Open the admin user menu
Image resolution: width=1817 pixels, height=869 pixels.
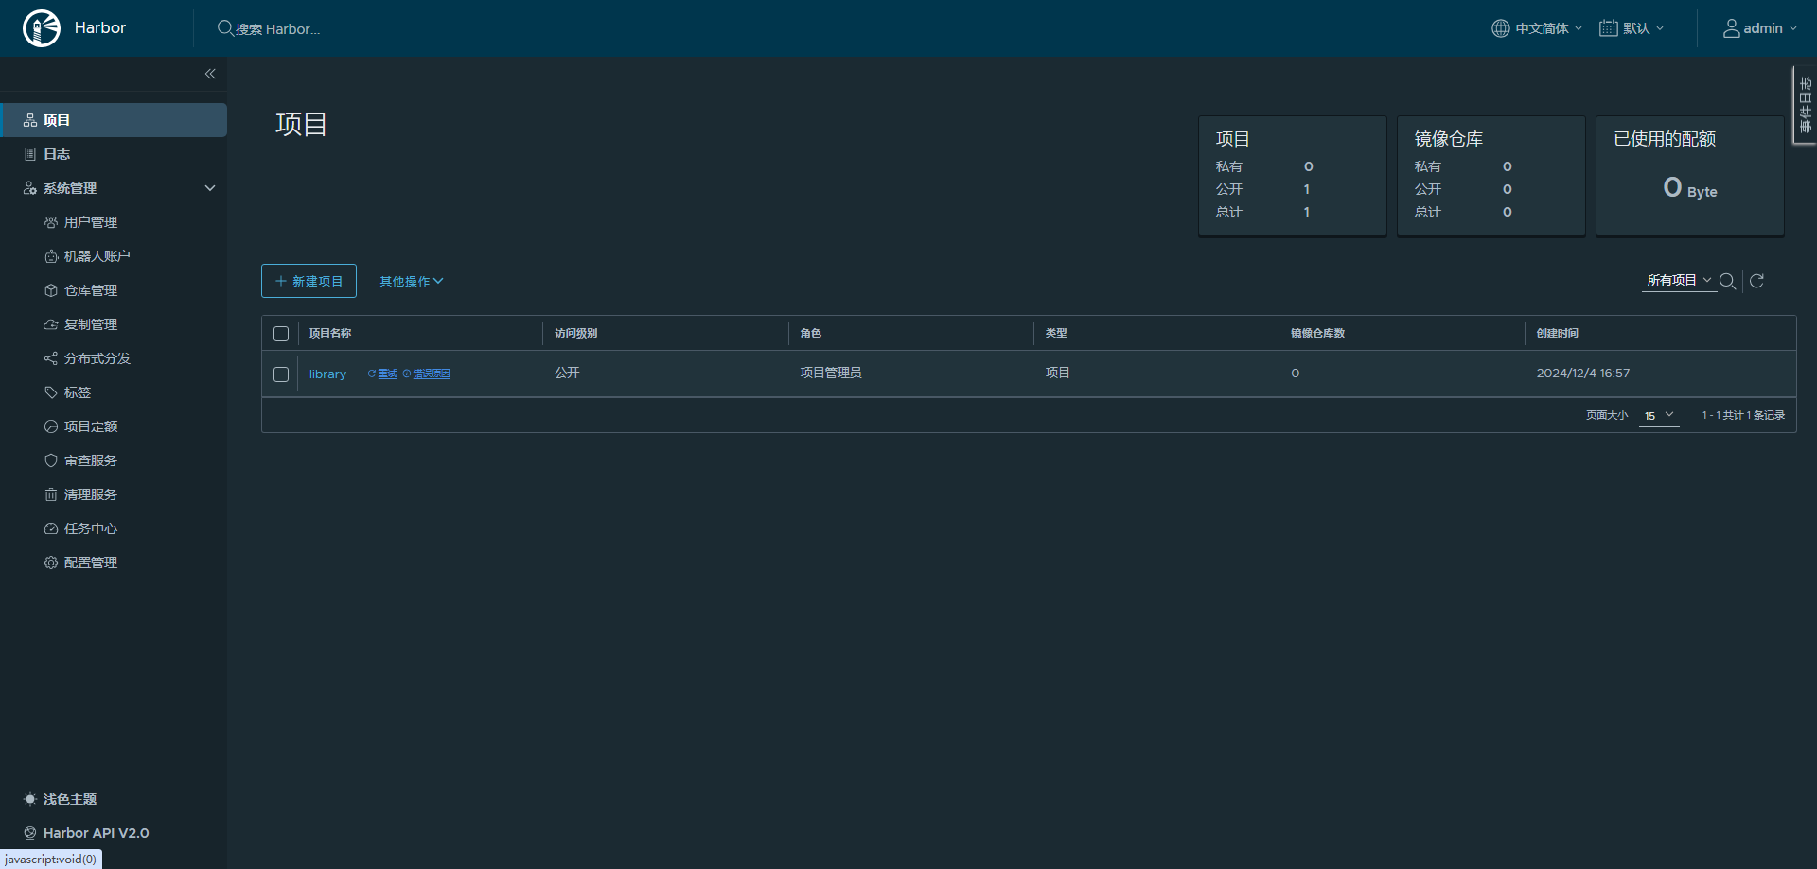tap(1759, 28)
